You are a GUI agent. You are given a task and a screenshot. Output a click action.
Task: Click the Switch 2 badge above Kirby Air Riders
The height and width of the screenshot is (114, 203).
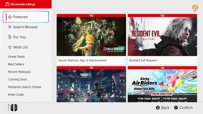pos(162,68)
